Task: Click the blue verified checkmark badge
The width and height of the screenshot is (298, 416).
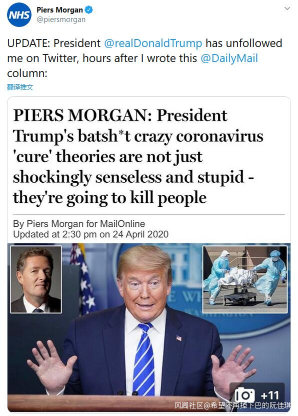Action: 88,10
